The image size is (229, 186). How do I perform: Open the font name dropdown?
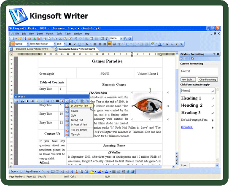(55, 44)
